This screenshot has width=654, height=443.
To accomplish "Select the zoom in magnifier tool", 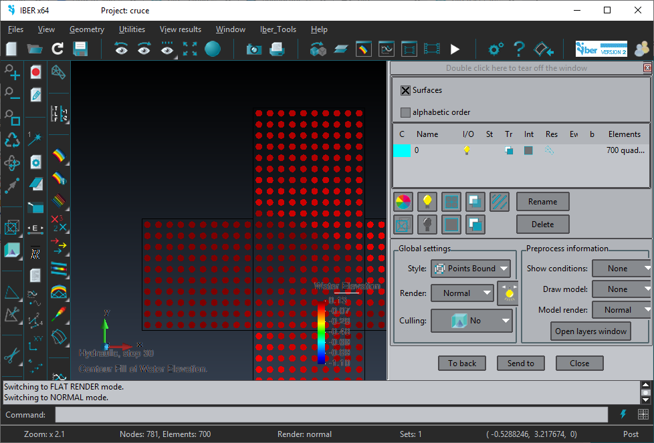I will (12, 72).
